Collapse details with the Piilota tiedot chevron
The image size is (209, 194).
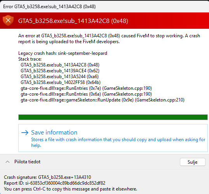pyautogui.click(x=8, y=162)
